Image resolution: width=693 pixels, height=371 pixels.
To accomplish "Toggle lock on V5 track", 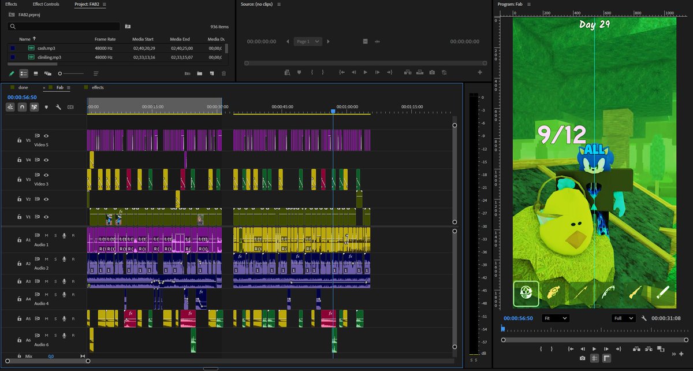I will pyautogui.click(x=19, y=140).
